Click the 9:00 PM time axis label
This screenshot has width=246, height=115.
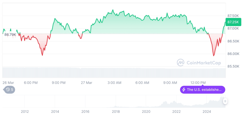pyautogui.click(x=58, y=83)
